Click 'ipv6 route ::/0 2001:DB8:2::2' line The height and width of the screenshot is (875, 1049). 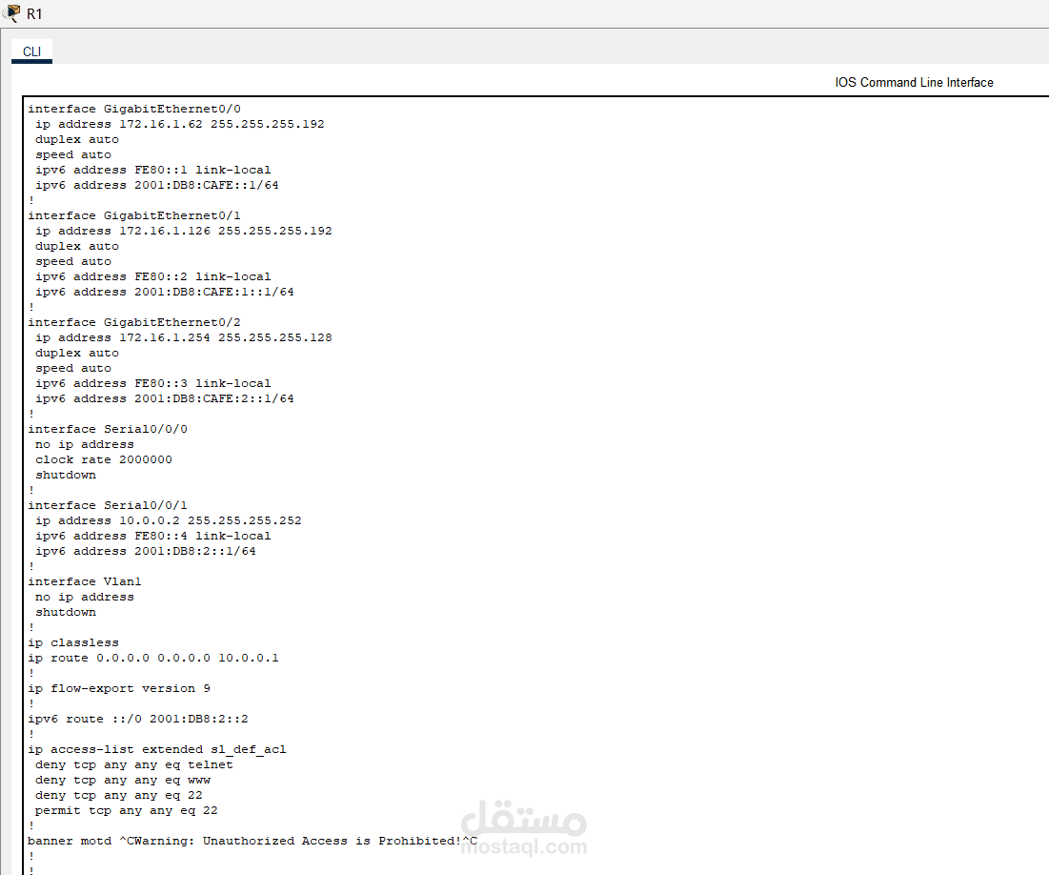pos(138,719)
